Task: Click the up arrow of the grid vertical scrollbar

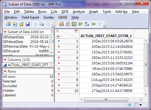Action: [146, 41]
